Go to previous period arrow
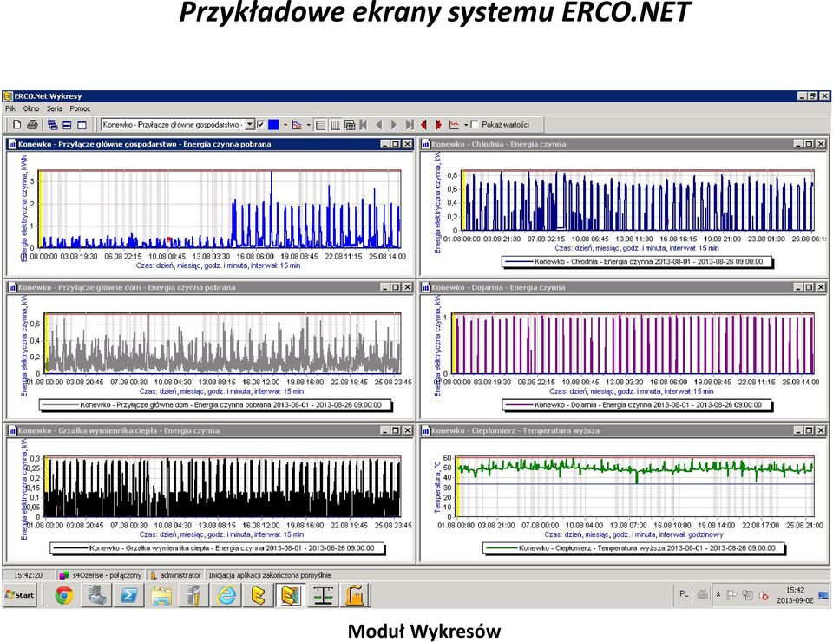This screenshot has height=642, width=833. point(379,125)
